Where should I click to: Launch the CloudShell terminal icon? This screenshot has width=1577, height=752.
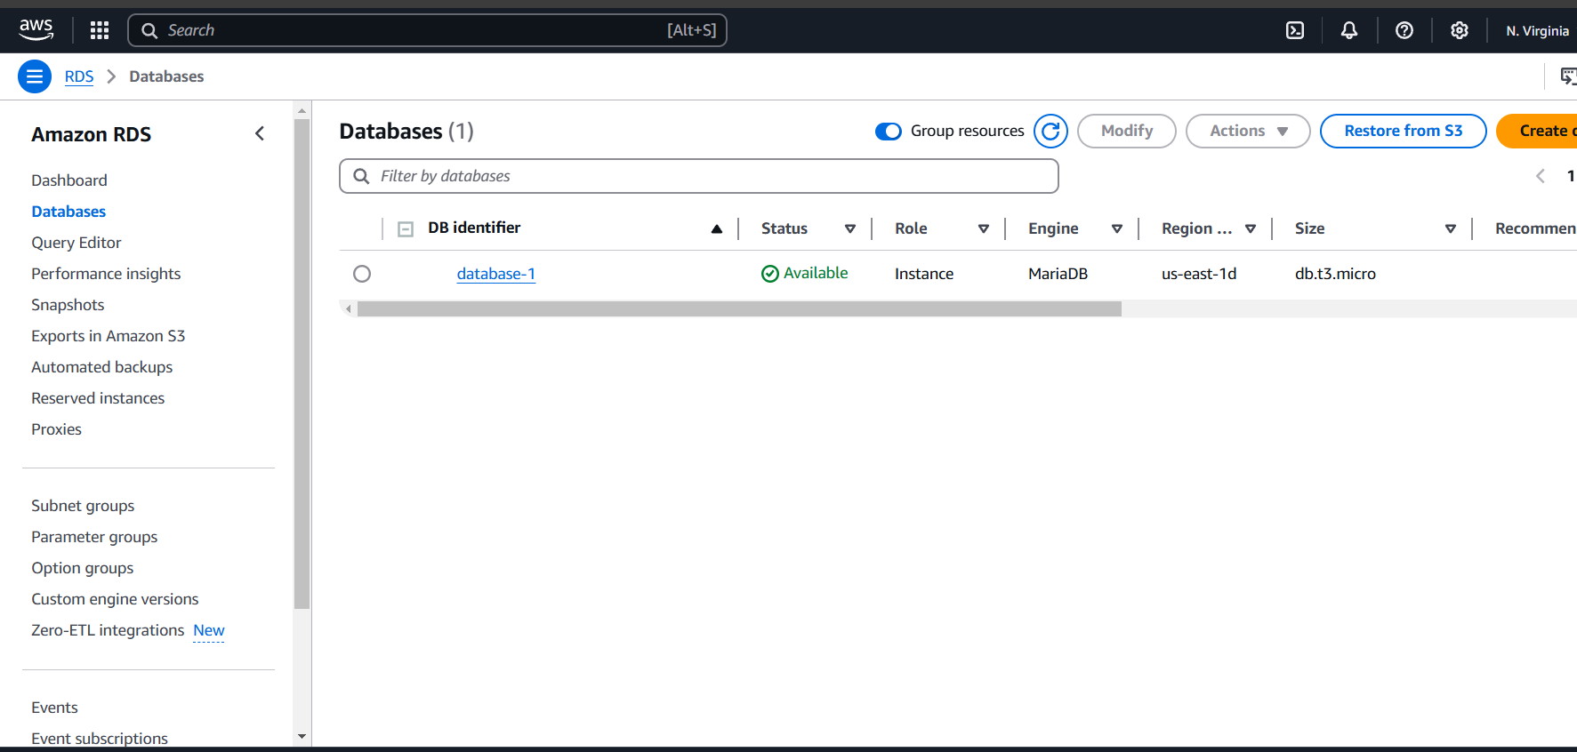tap(1295, 30)
